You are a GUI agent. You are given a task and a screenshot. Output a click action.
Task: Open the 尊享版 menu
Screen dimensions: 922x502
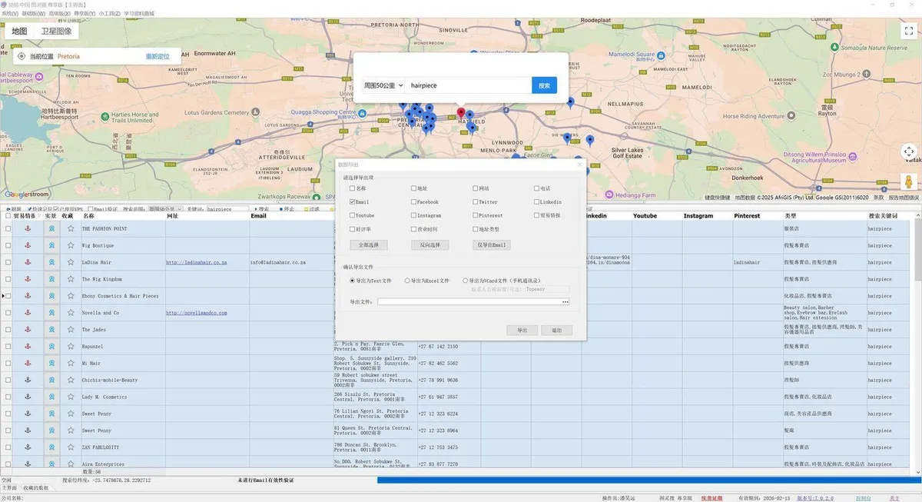click(84, 14)
